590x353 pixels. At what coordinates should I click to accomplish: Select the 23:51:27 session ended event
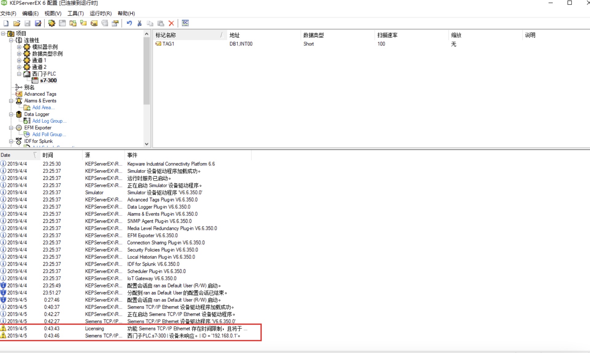click(x=126, y=293)
